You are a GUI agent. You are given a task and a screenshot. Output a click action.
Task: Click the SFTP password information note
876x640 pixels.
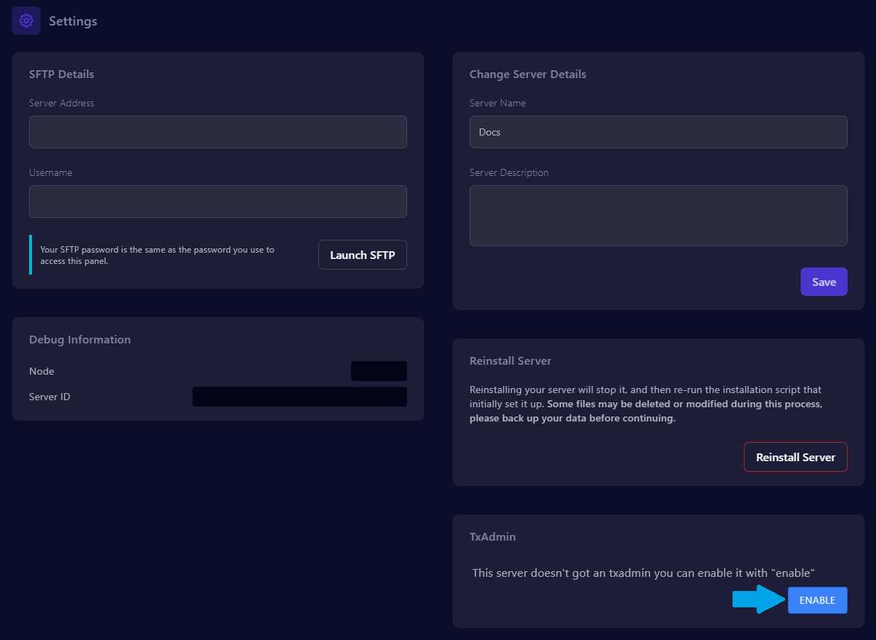point(157,255)
